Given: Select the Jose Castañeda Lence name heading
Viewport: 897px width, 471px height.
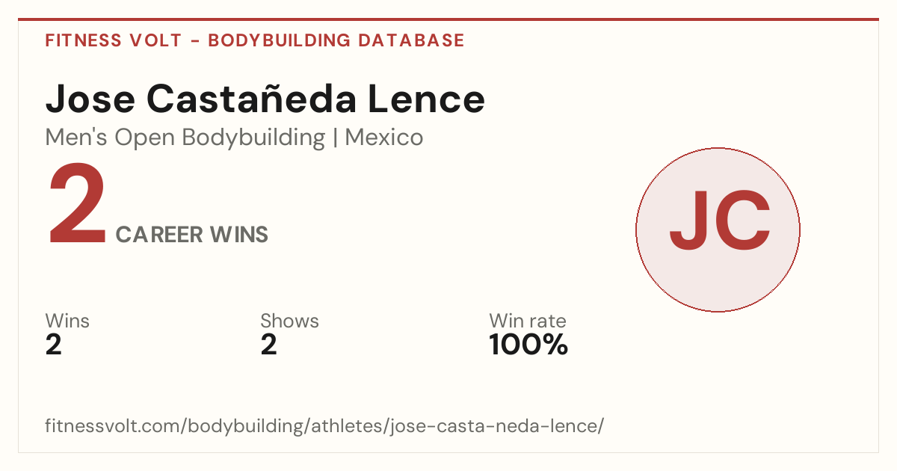Looking at the screenshot, I should pos(265,100).
